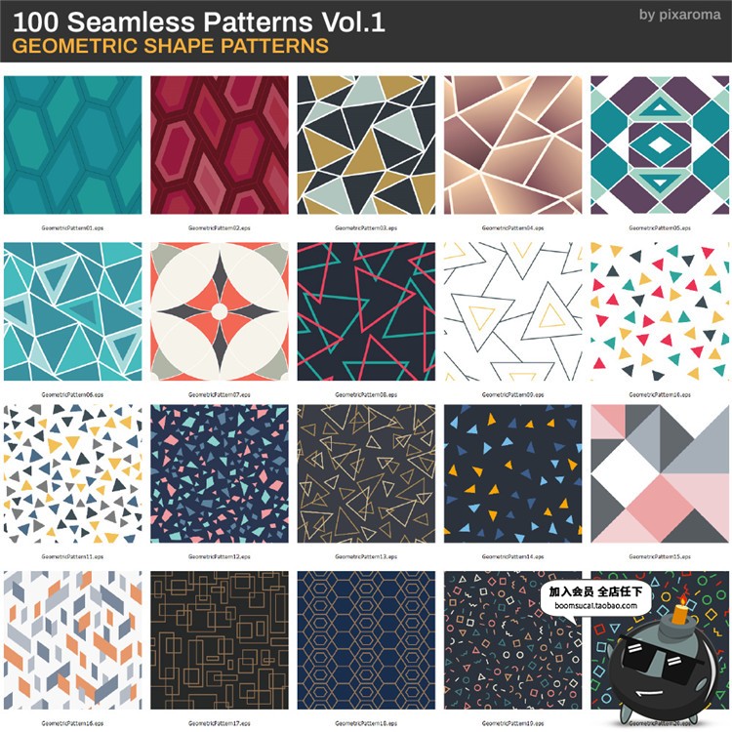Select the dark terrazzo GeometricPattern12 thumbnail
Screen dimensions: 732x732
[220, 473]
